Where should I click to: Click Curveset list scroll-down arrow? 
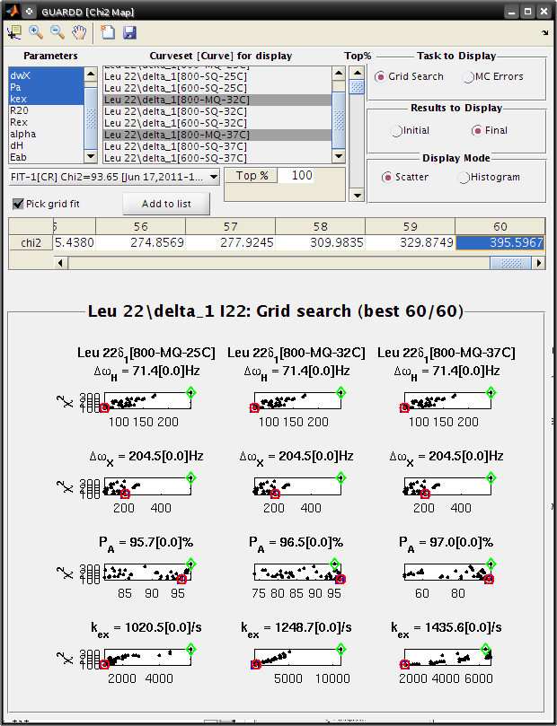340,157
